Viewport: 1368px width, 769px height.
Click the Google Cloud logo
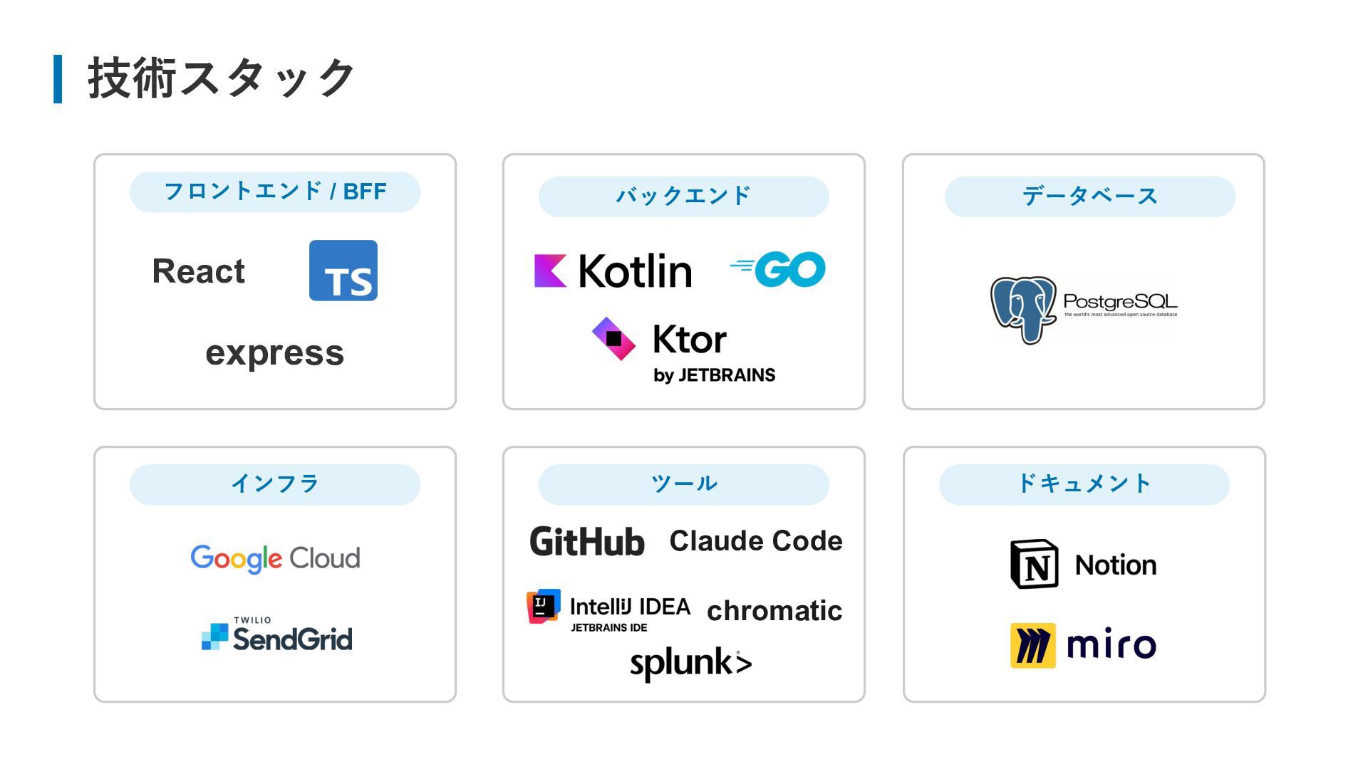click(275, 558)
